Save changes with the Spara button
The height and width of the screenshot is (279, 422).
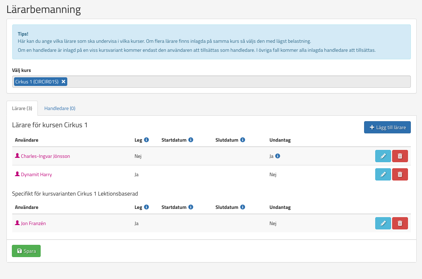coord(26,251)
